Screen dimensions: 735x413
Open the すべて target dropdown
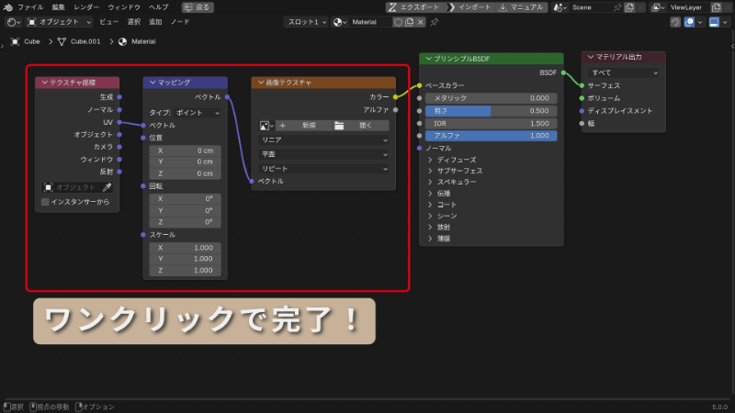(x=624, y=73)
